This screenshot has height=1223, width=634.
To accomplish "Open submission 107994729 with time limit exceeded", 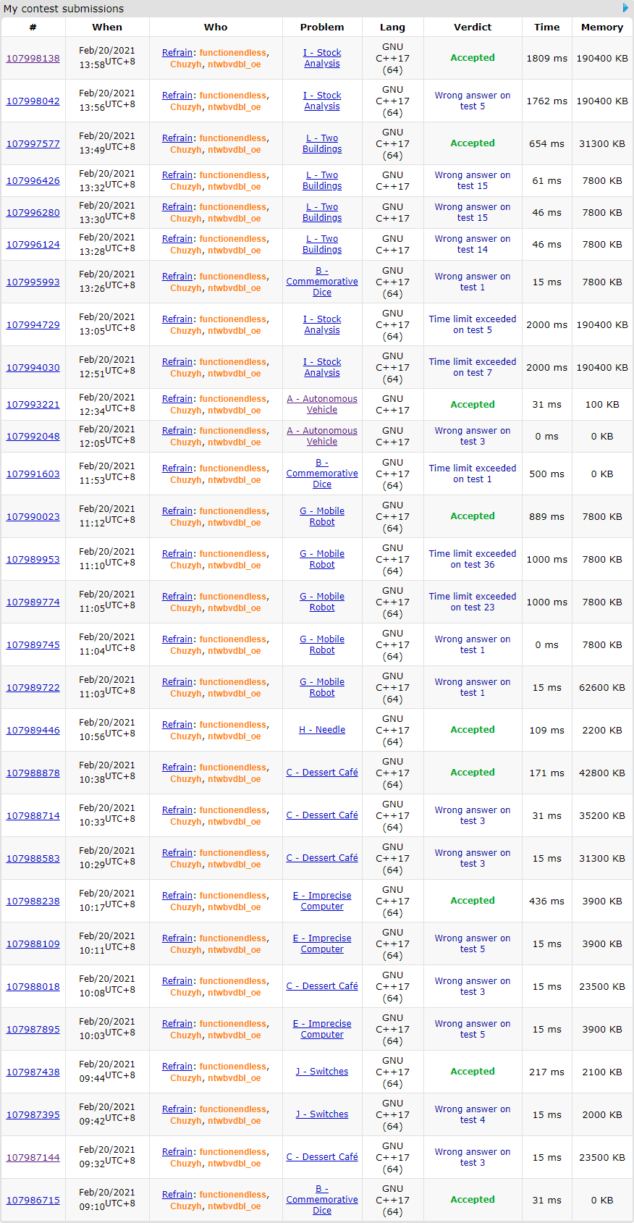I will pyautogui.click(x=33, y=325).
